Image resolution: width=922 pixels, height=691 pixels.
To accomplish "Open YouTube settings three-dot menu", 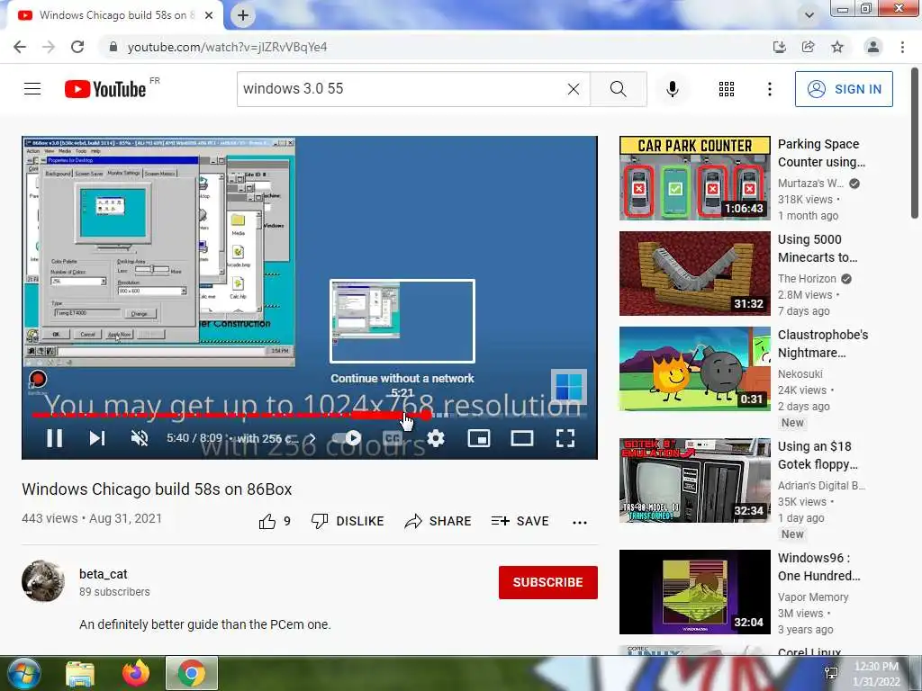I will point(769,89).
